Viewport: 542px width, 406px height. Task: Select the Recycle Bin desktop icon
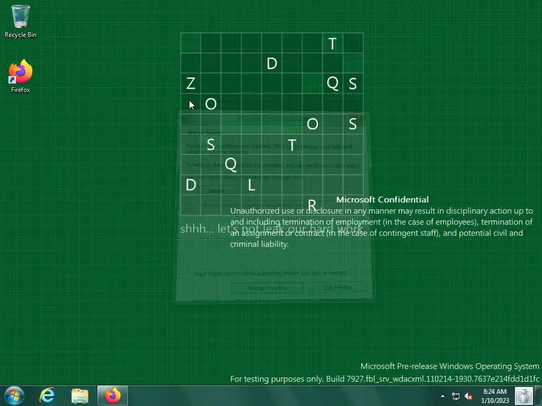point(21,21)
